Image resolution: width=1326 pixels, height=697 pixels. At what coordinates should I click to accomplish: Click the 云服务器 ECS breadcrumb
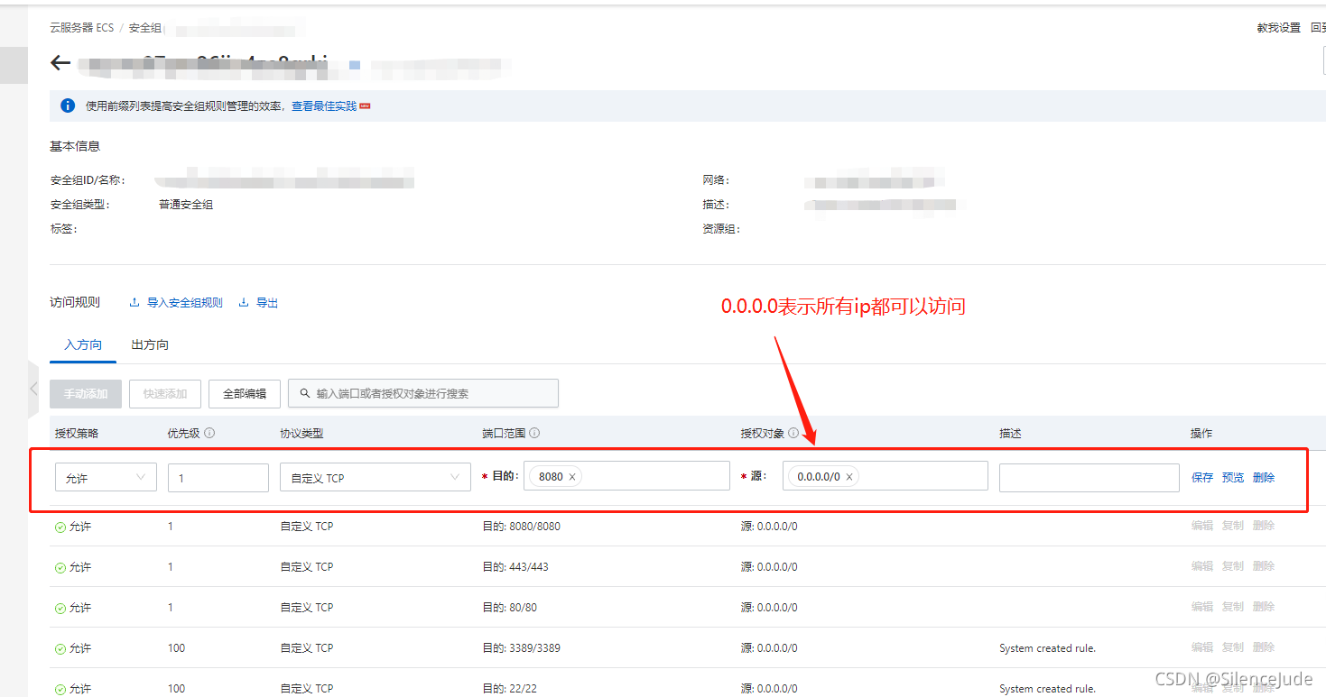coord(82,28)
